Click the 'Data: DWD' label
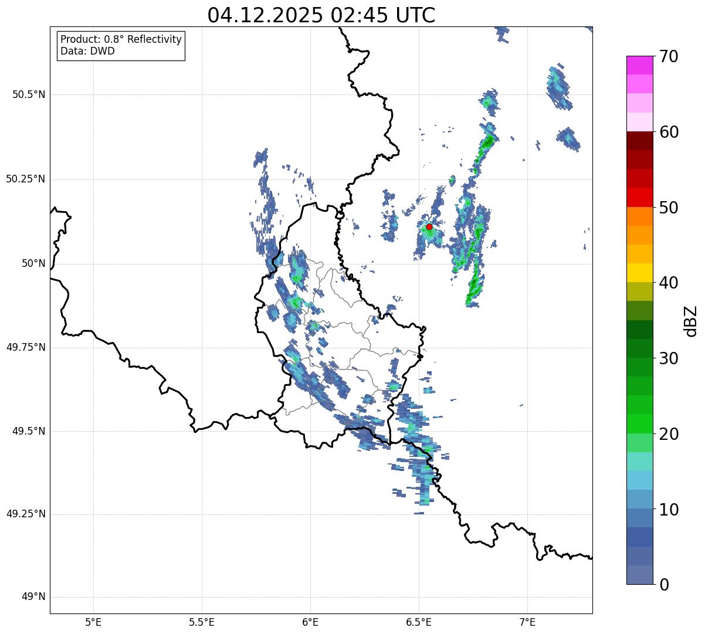705x634 pixels. (87, 51)
